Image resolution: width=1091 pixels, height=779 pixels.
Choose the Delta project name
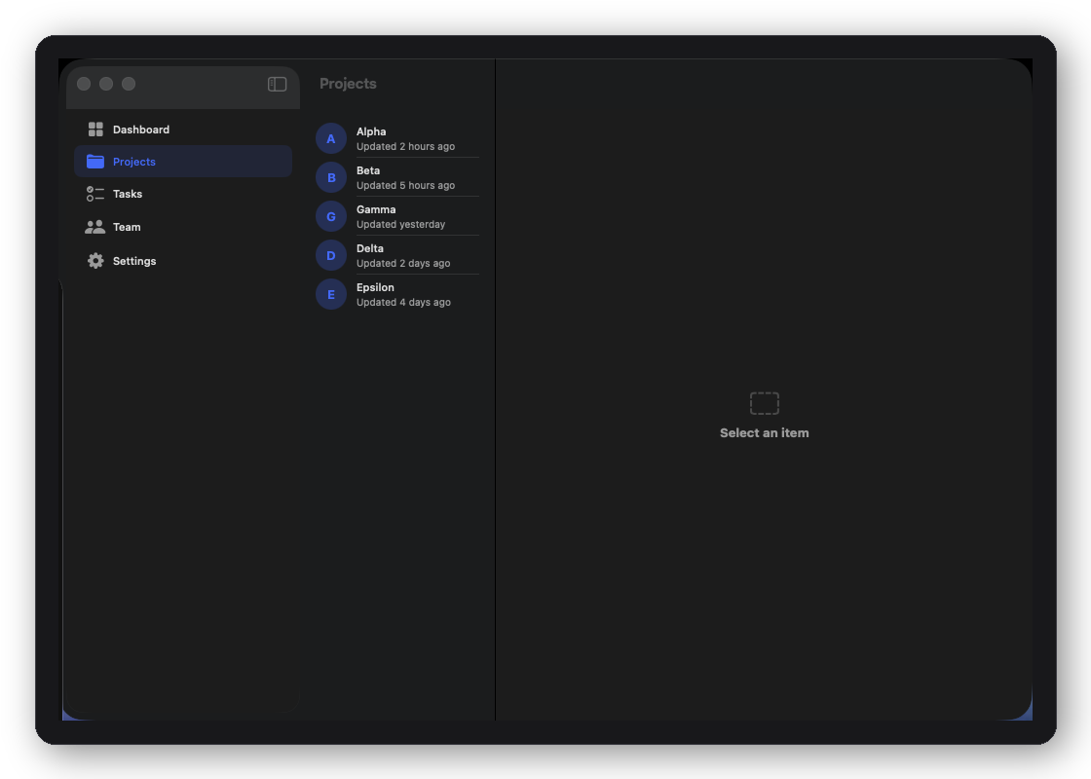[369, 248]
